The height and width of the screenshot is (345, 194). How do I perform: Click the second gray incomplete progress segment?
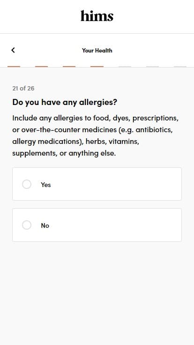(x=152, y=67)
